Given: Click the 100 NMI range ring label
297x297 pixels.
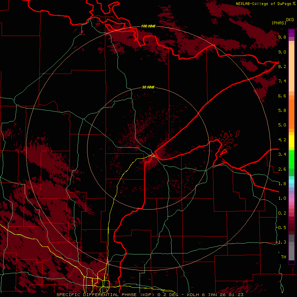Looking at the screenshot, I should coord(148,26).
